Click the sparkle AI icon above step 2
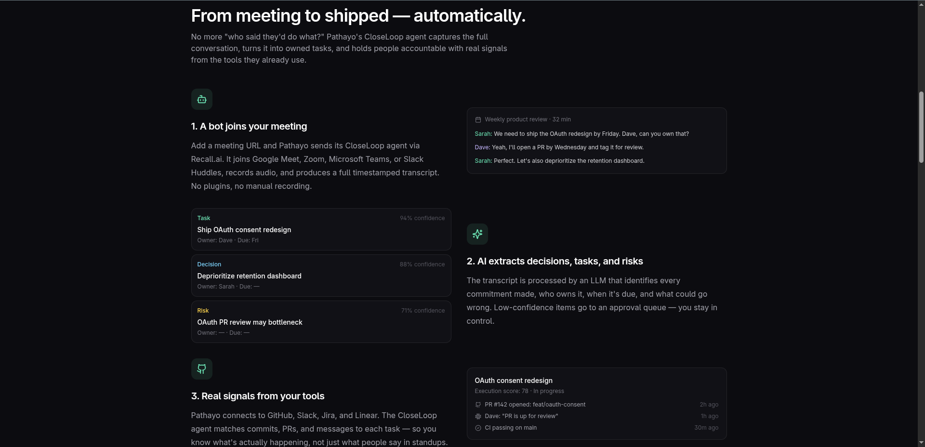This screenshot has height=447, width=925. tap(477, 234)
